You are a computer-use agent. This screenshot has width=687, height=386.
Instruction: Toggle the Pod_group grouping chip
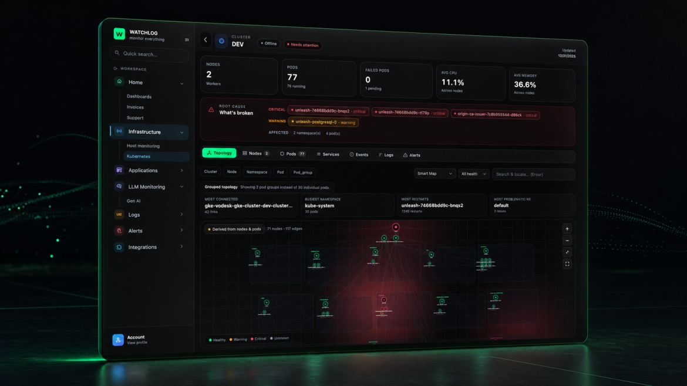point(303,172)
